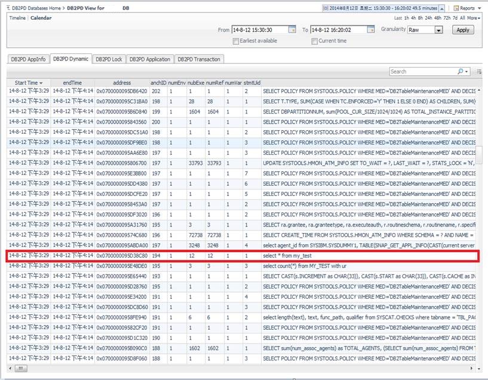This screenshot has height=380, width=488.
Task: Open table column settings icon beside search
Action: point(478,71)
